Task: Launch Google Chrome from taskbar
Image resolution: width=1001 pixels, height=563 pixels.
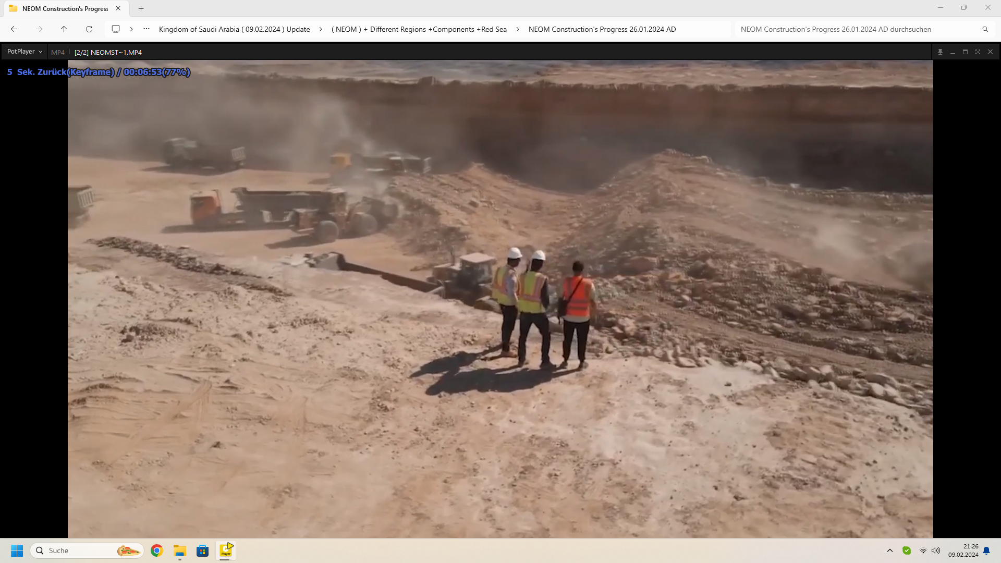Action: (x=157, y=550)
